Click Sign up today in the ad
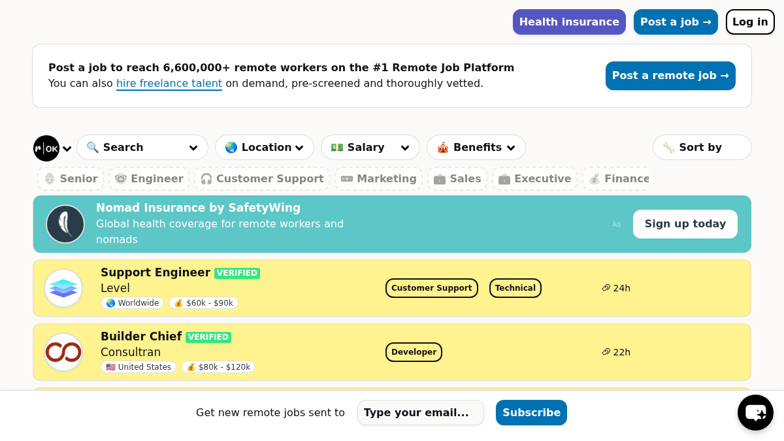Viewport: 784px width, 441px height. [685, 224]
